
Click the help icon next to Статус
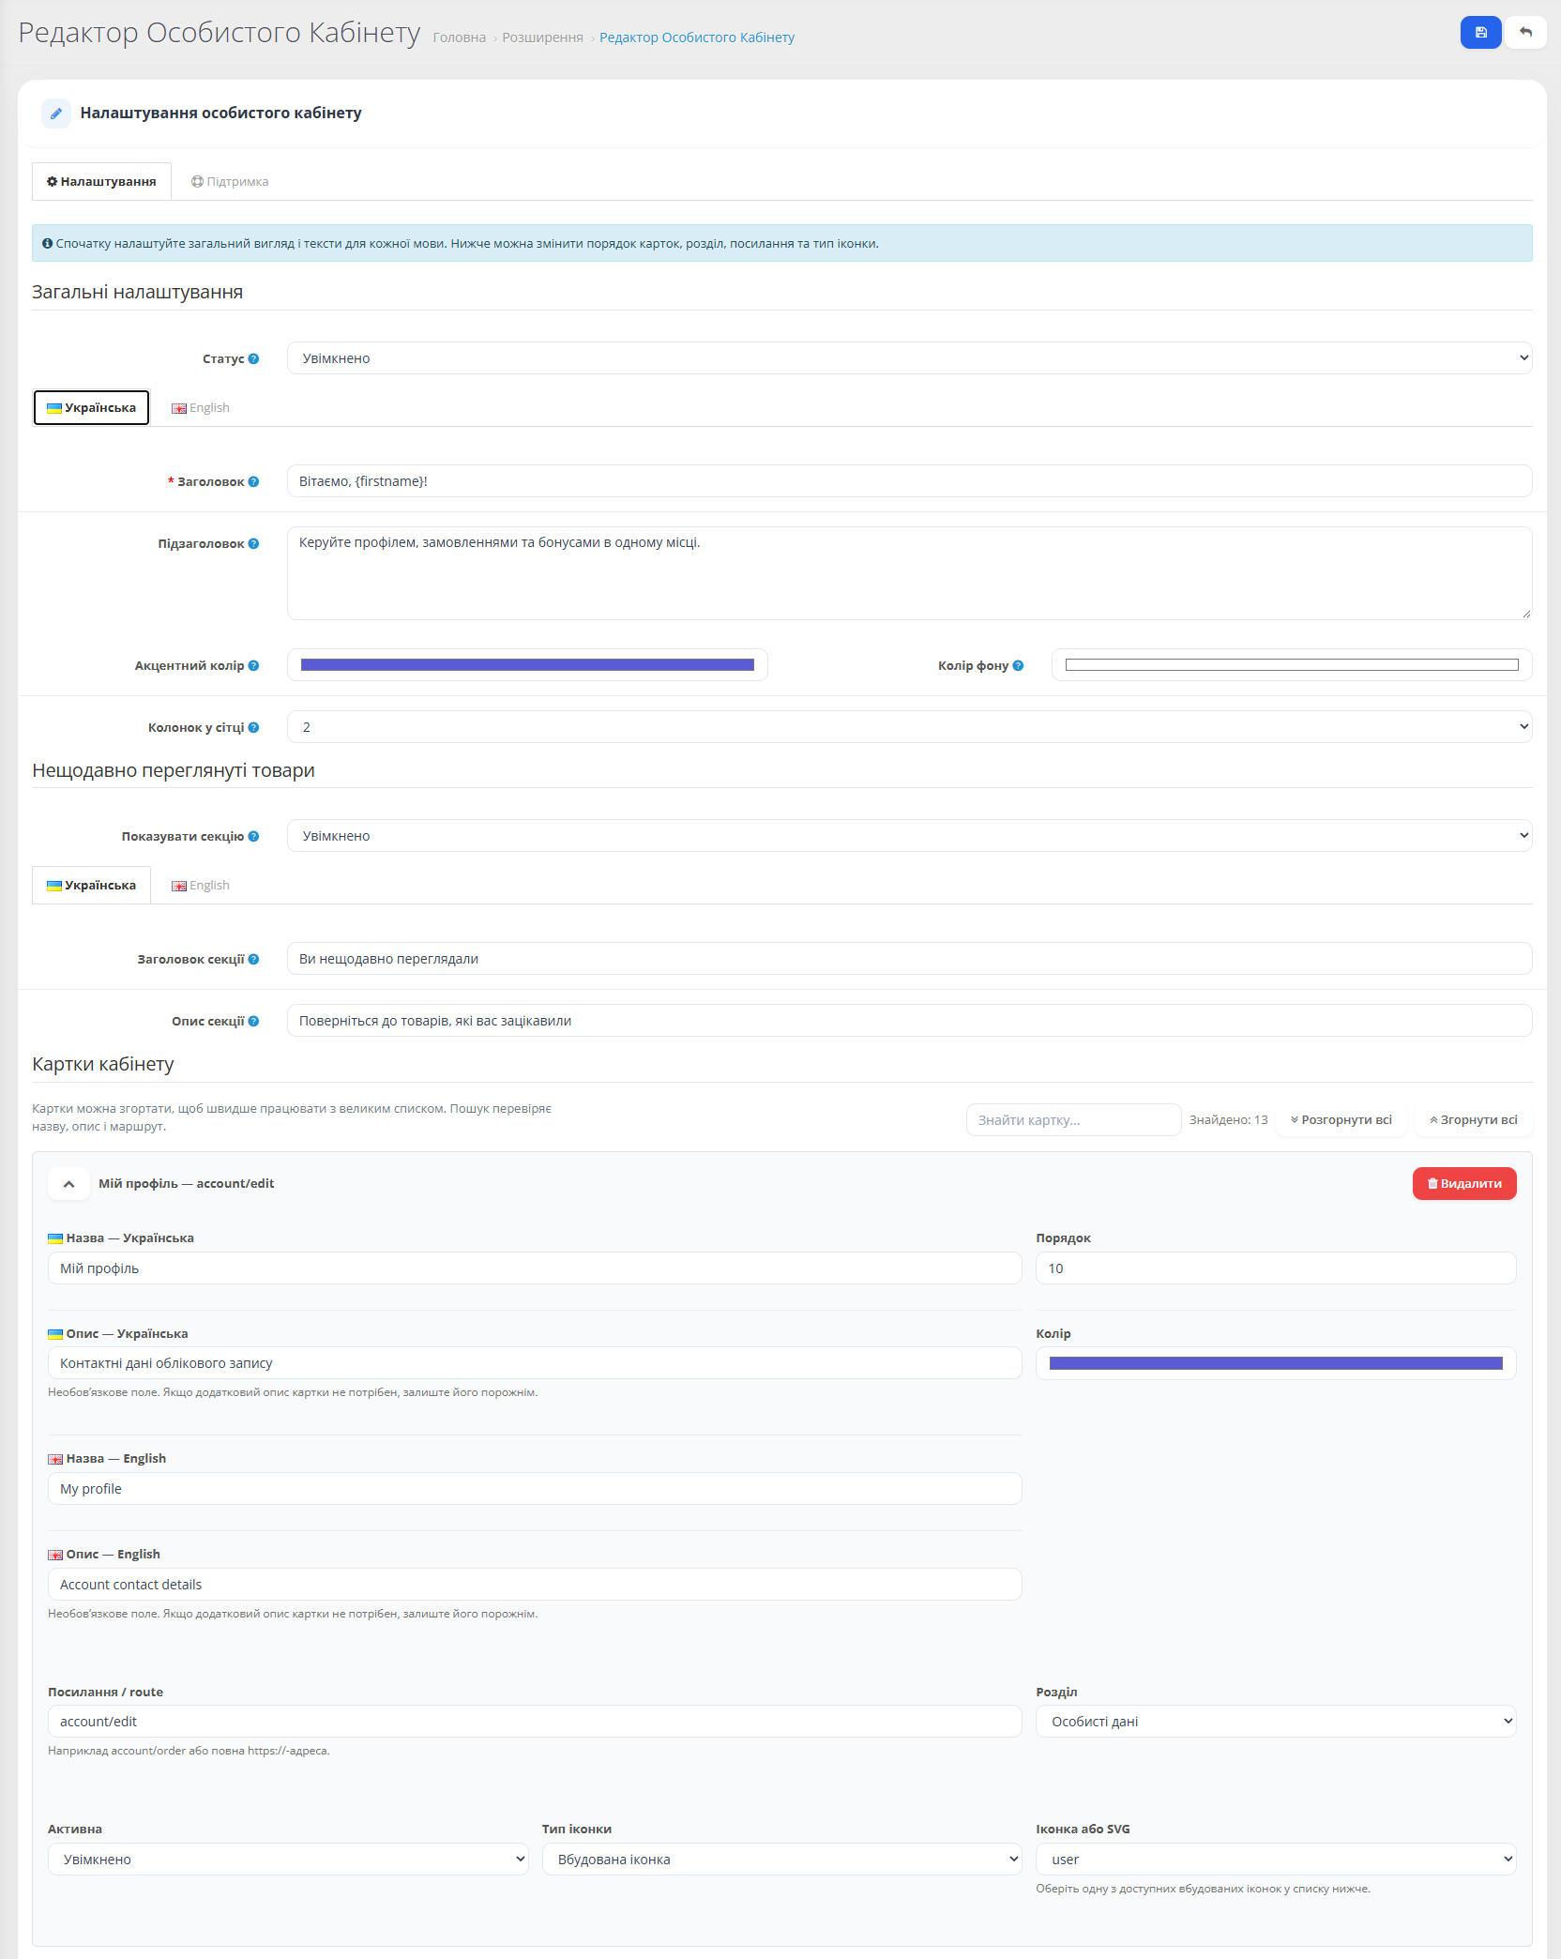tap(254, 358)
